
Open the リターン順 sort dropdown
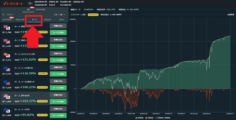(59, 14)
